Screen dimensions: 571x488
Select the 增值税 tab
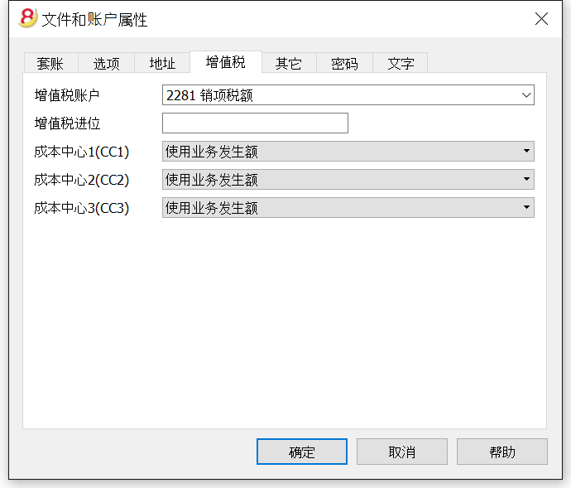point(226,62)
